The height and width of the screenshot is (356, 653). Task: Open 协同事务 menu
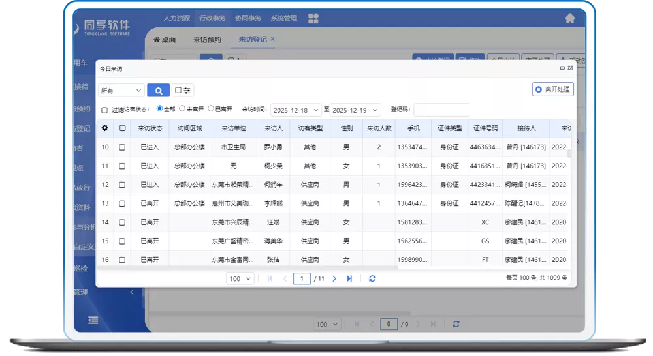click(x=247, y=18)
